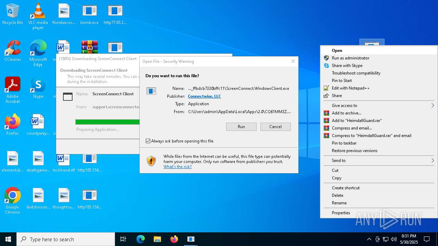Switch to the ScreenConnect taskbar app

click(x=191, y=239)
